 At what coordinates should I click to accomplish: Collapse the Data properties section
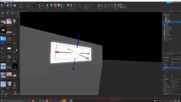(163, 69)
